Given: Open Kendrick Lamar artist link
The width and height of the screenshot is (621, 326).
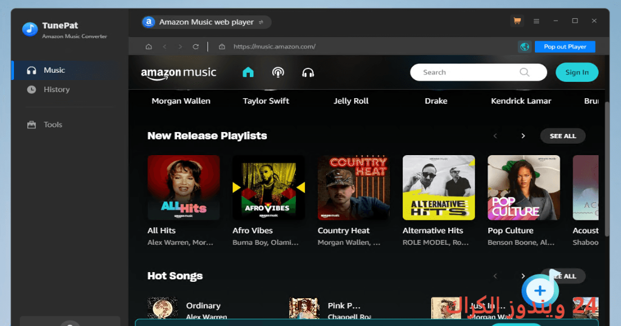Looking at the screenshot, I should (521, 101).
